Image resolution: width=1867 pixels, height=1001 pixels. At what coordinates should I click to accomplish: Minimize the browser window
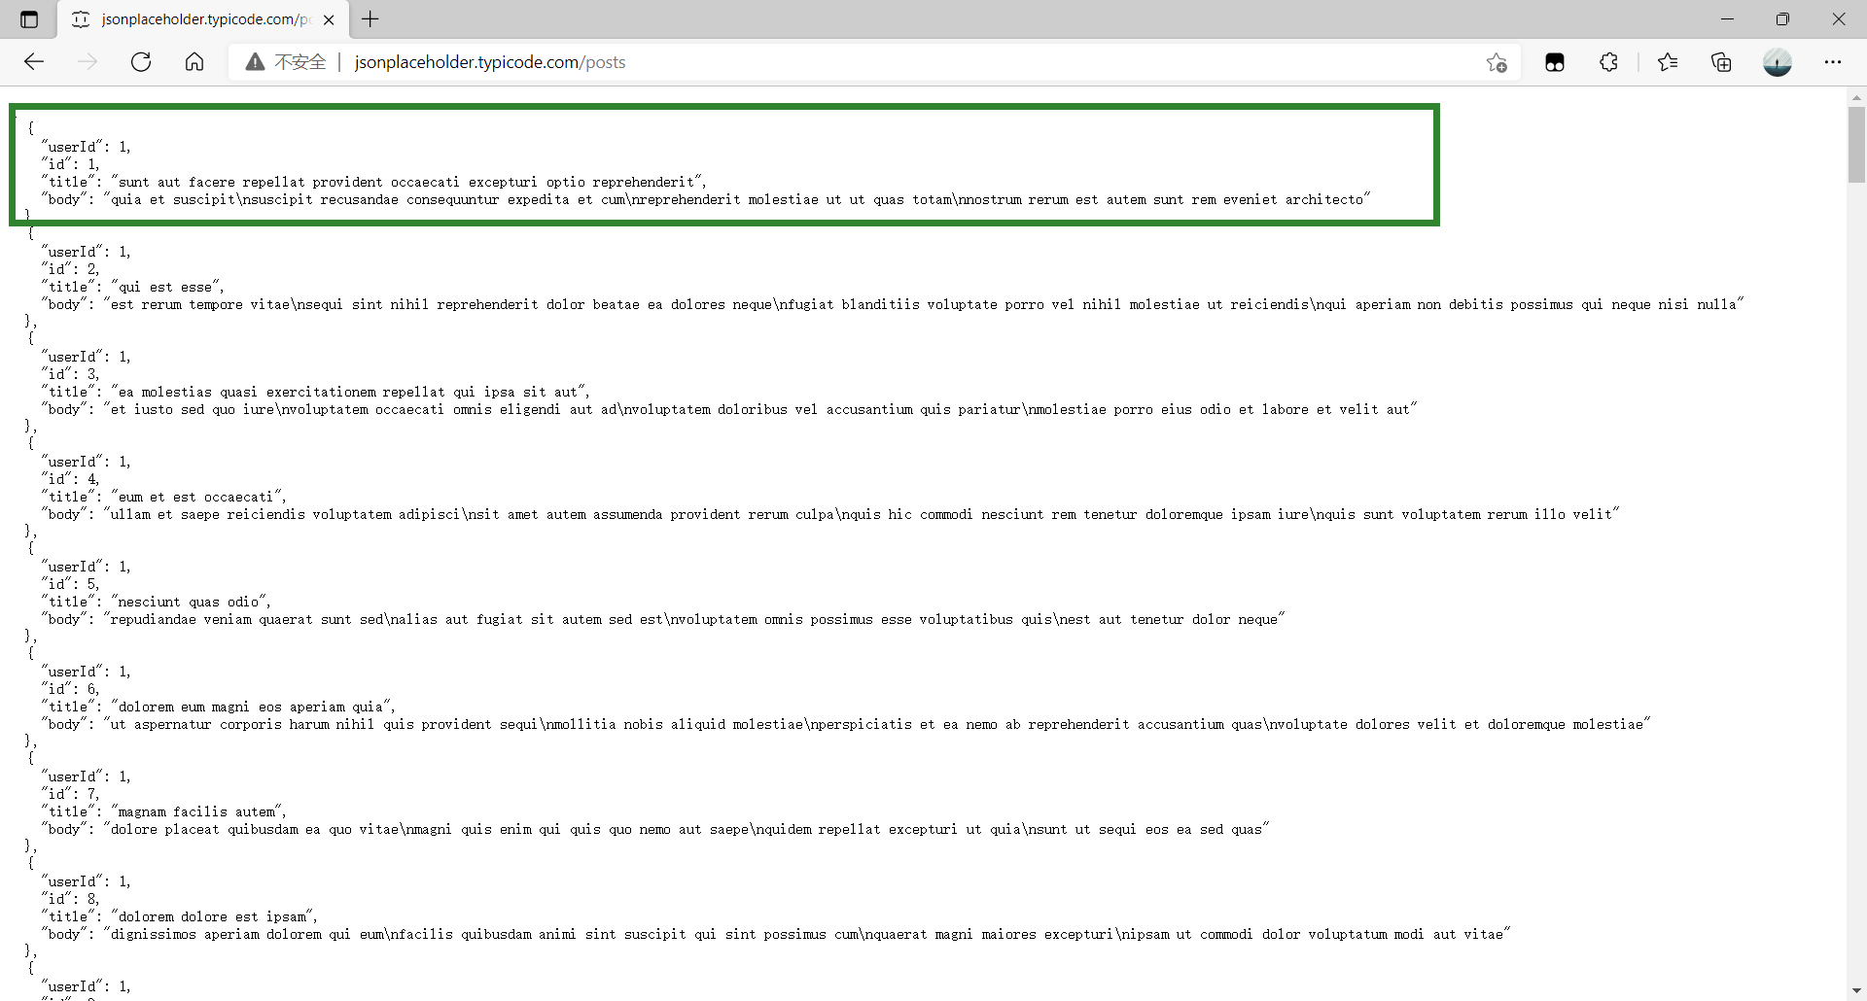click(x=1727, y=19)
